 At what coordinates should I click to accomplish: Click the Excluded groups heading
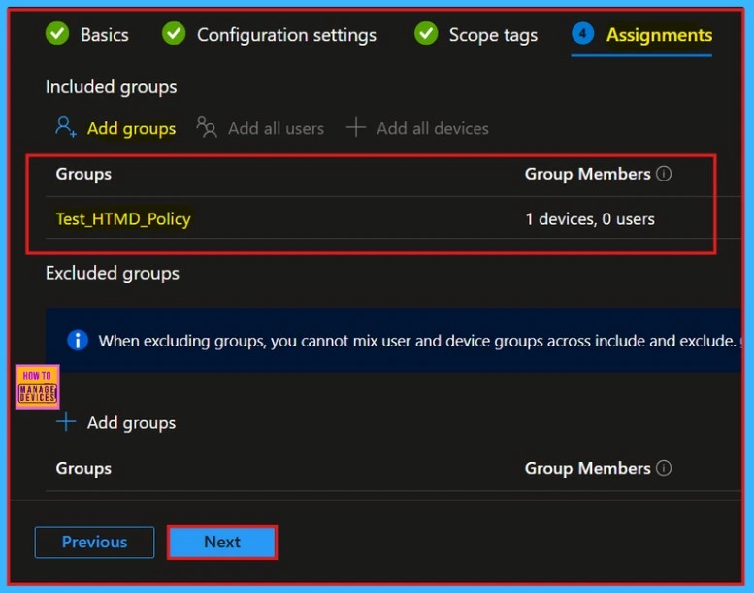click(x=112, y=273)
